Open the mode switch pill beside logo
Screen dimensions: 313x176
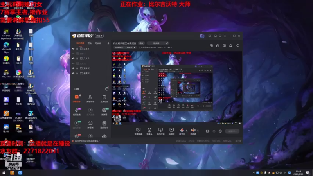[x=99, y=36]
